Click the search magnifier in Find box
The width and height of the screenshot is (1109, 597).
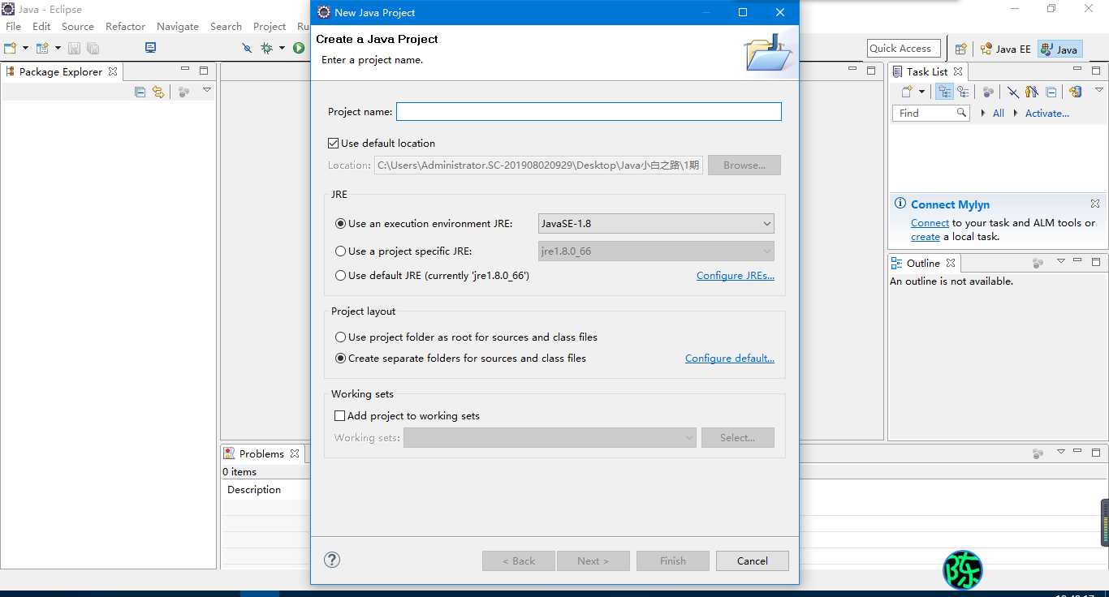[962, 113]
